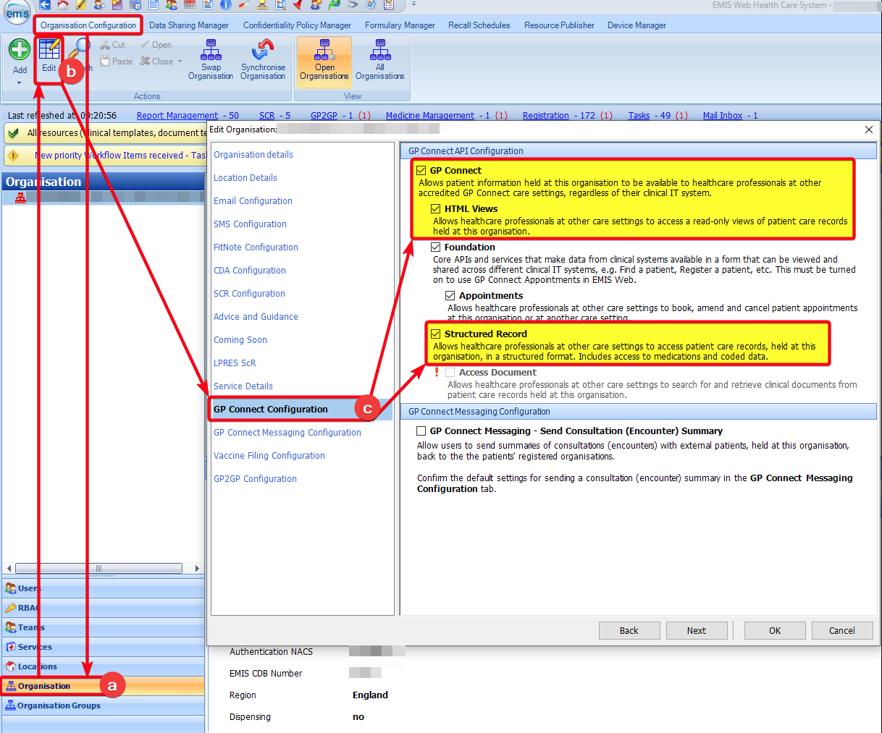This screenshot has height=733, width=882.
Task: Switch to the Organisation Configuration ribbon tab
Action: point(88,25)
